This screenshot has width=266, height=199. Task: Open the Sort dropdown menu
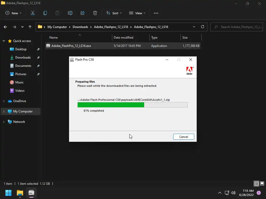point(114,13)
